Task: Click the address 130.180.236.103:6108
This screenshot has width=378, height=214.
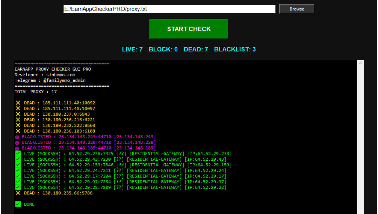Action: 69,131
